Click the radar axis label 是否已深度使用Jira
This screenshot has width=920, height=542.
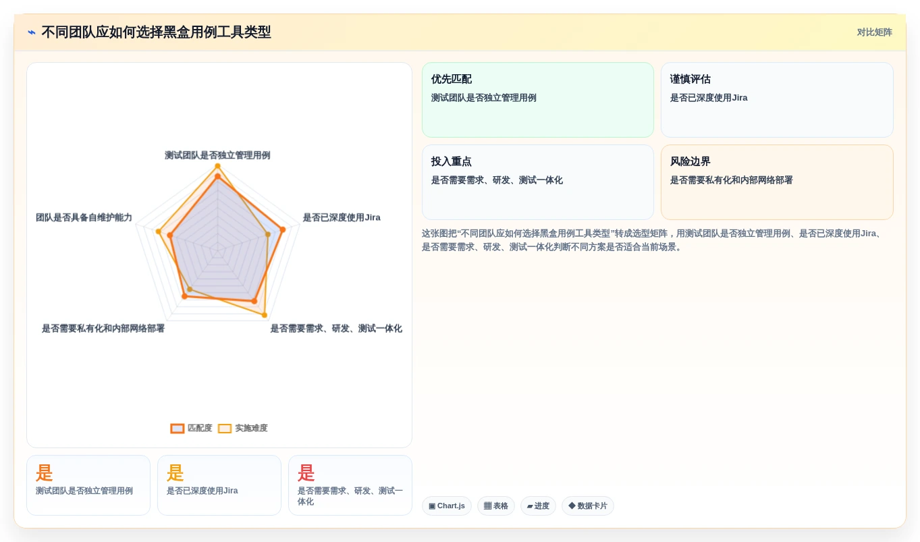[x=342, y=218]
